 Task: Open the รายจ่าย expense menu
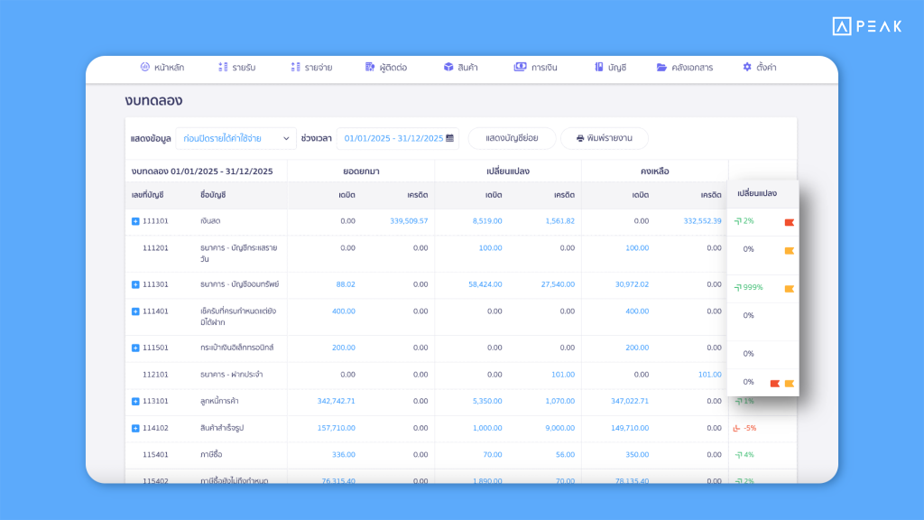click(311, 67)
